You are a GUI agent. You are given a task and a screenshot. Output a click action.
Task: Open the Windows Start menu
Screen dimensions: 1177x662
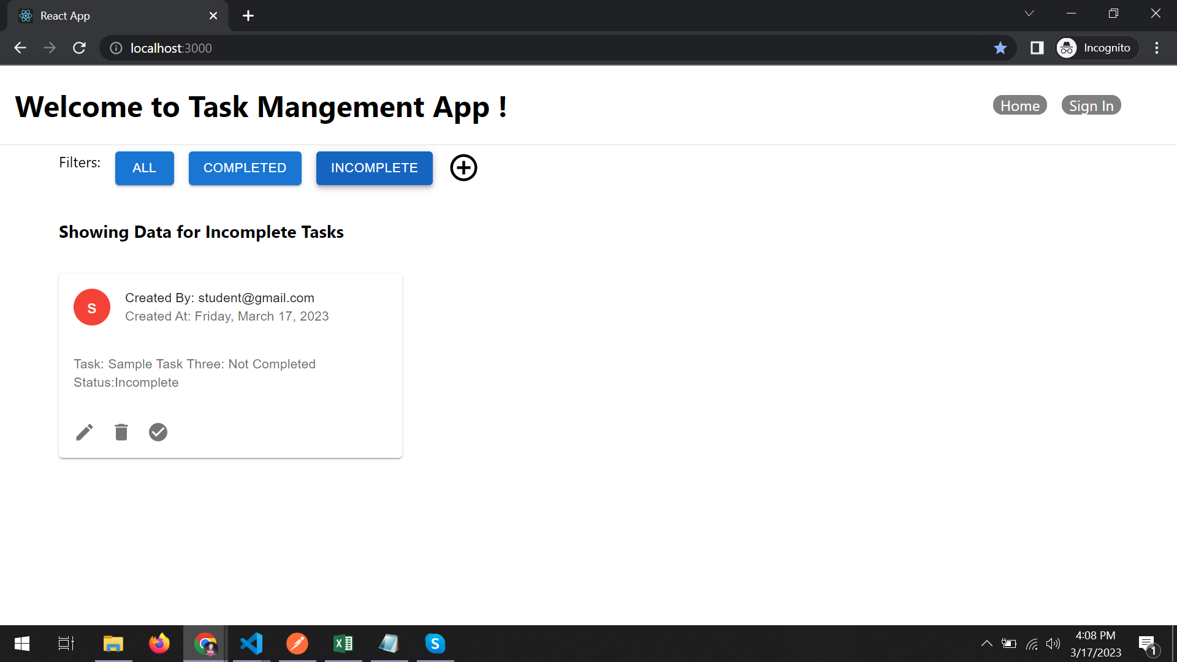coord(22,644)
